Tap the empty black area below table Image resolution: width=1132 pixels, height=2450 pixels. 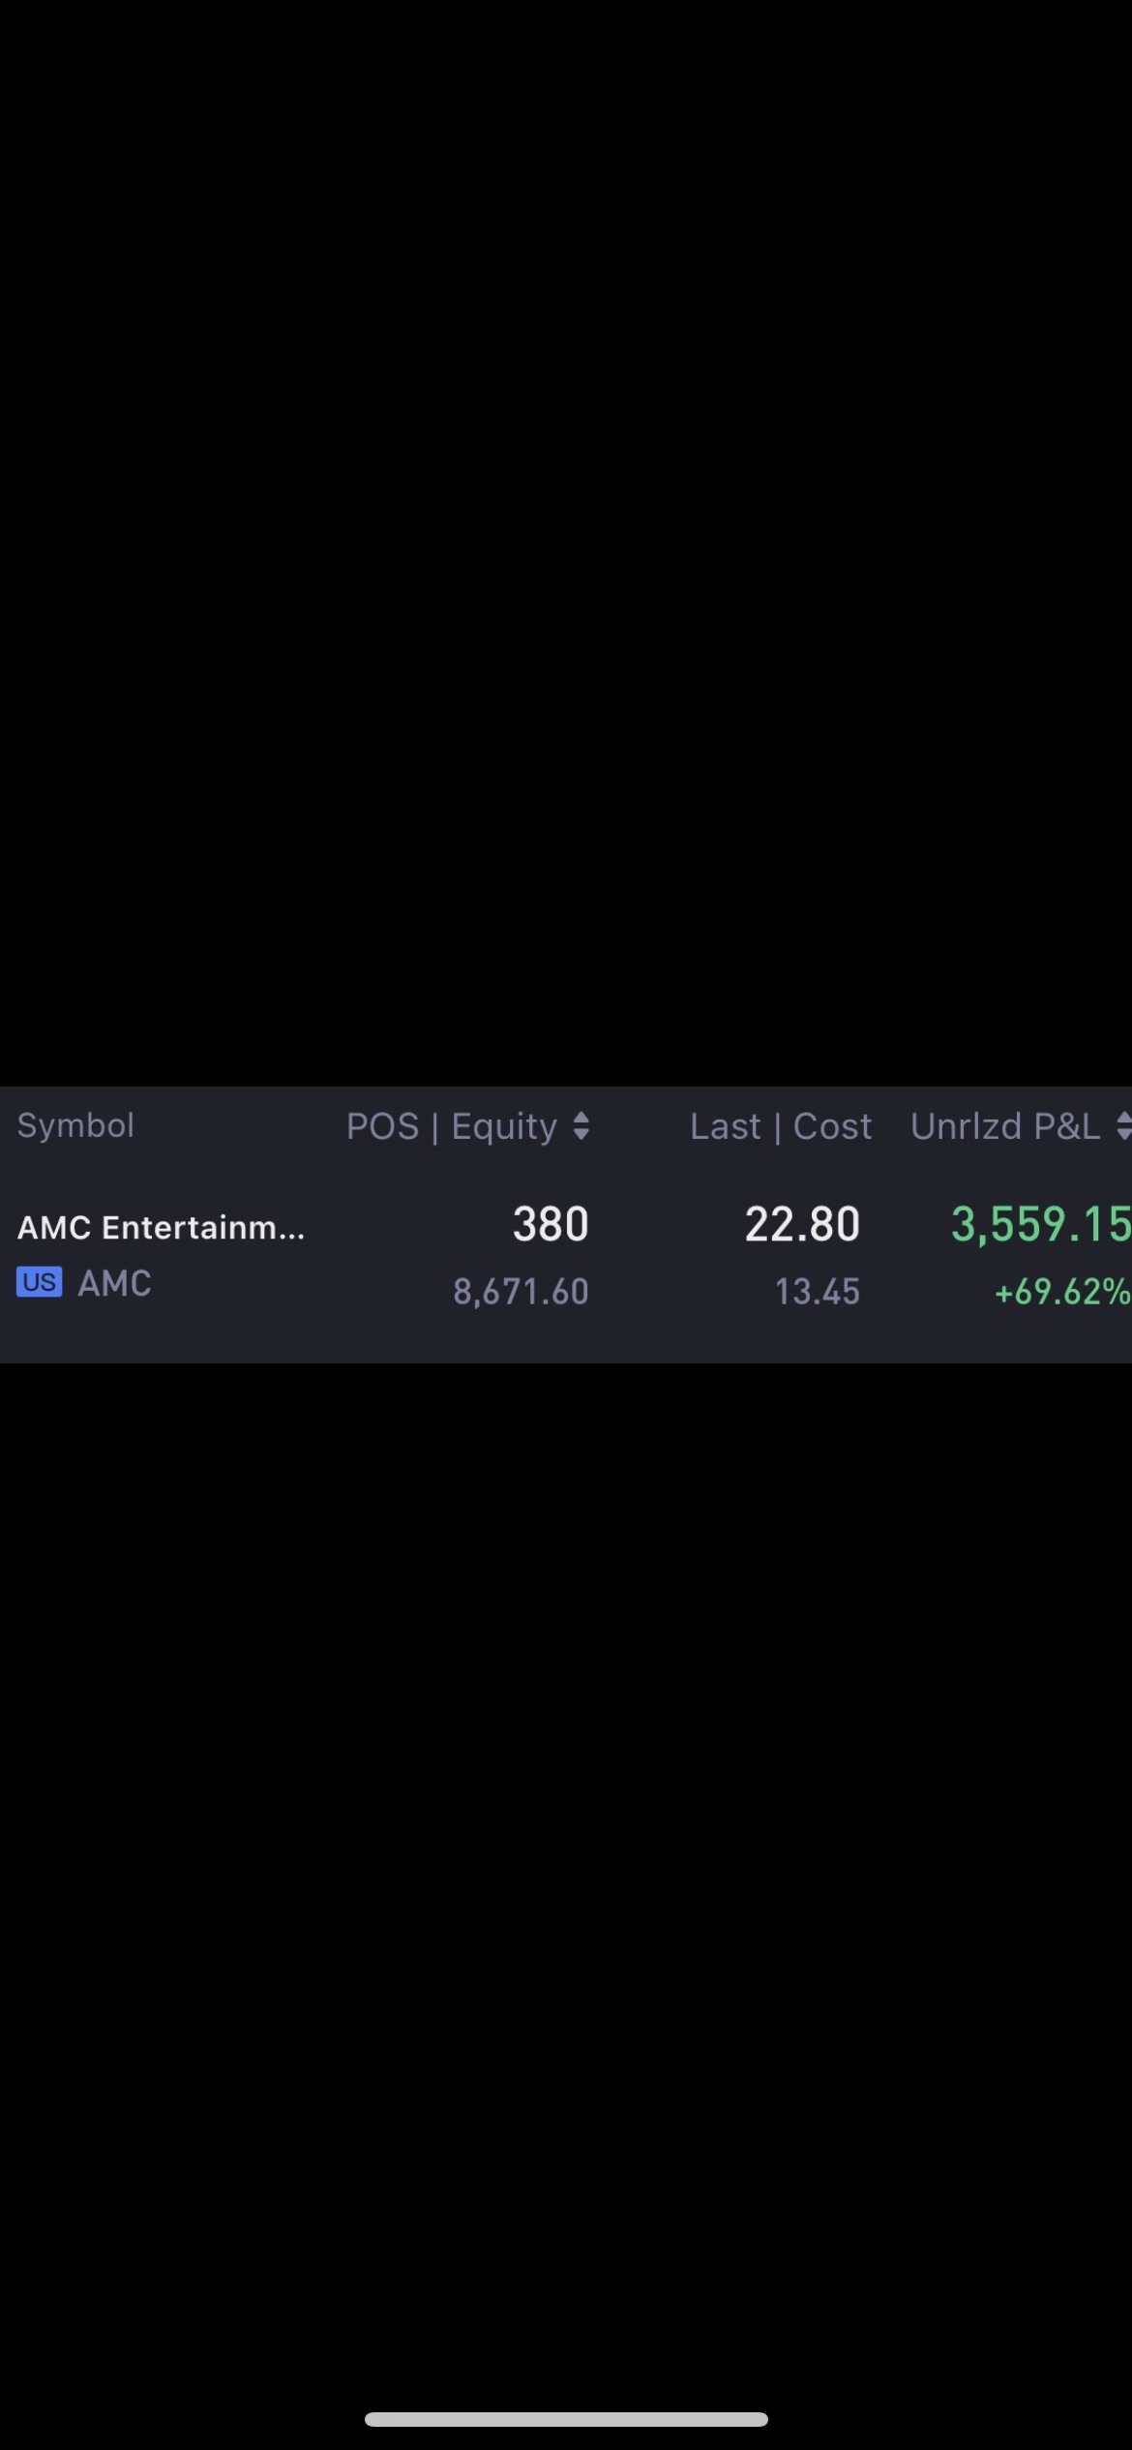[566, 1877]
